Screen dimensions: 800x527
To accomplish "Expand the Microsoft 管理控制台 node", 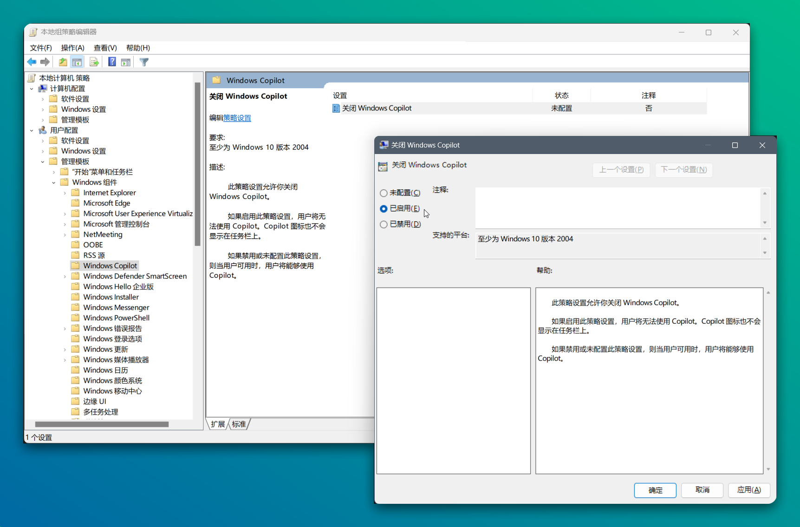I will point(65,224).
